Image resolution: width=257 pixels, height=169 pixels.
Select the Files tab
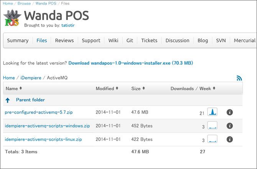pyautogui.click(x=42, y=41)
